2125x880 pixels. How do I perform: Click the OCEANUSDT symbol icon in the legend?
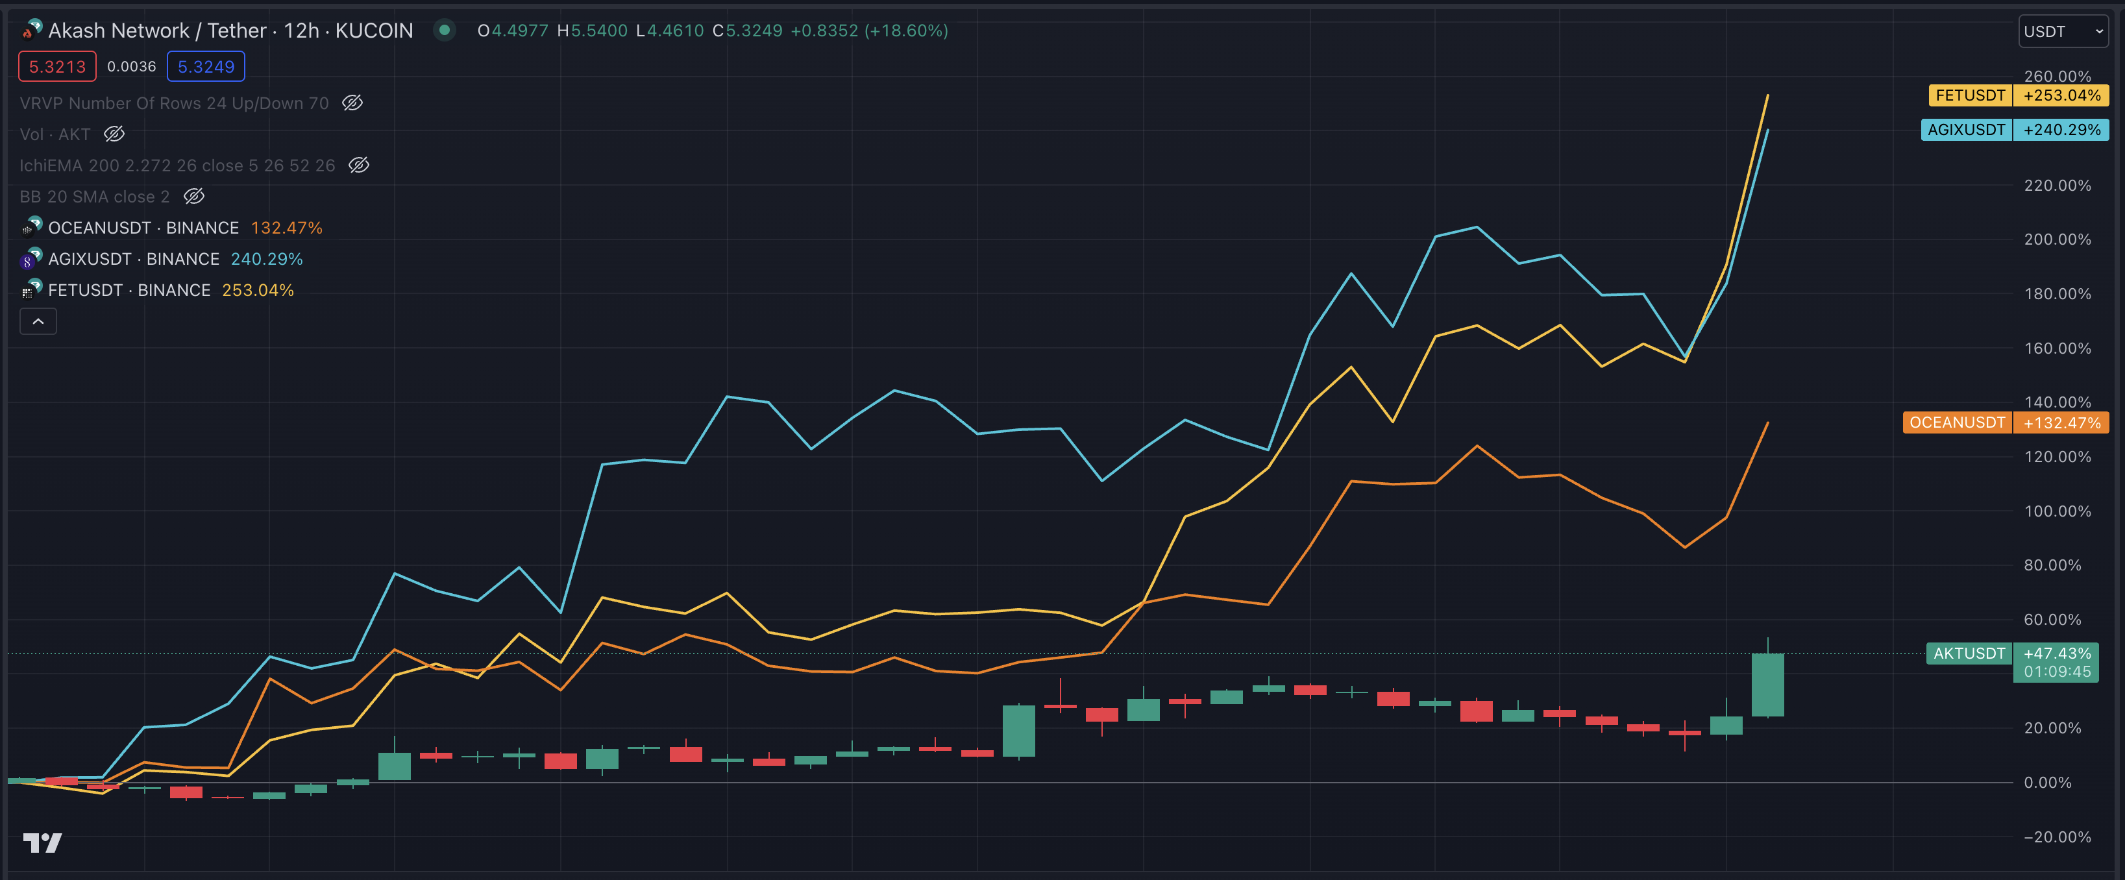[x=31, y=228]
